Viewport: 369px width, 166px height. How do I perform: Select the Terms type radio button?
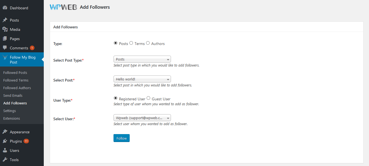click(x=131, y=43)
